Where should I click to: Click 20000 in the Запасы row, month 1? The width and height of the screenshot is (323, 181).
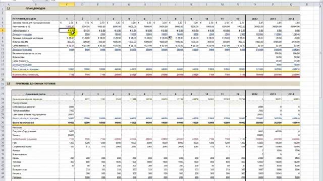pyautogui.click(x=71, y=135)
